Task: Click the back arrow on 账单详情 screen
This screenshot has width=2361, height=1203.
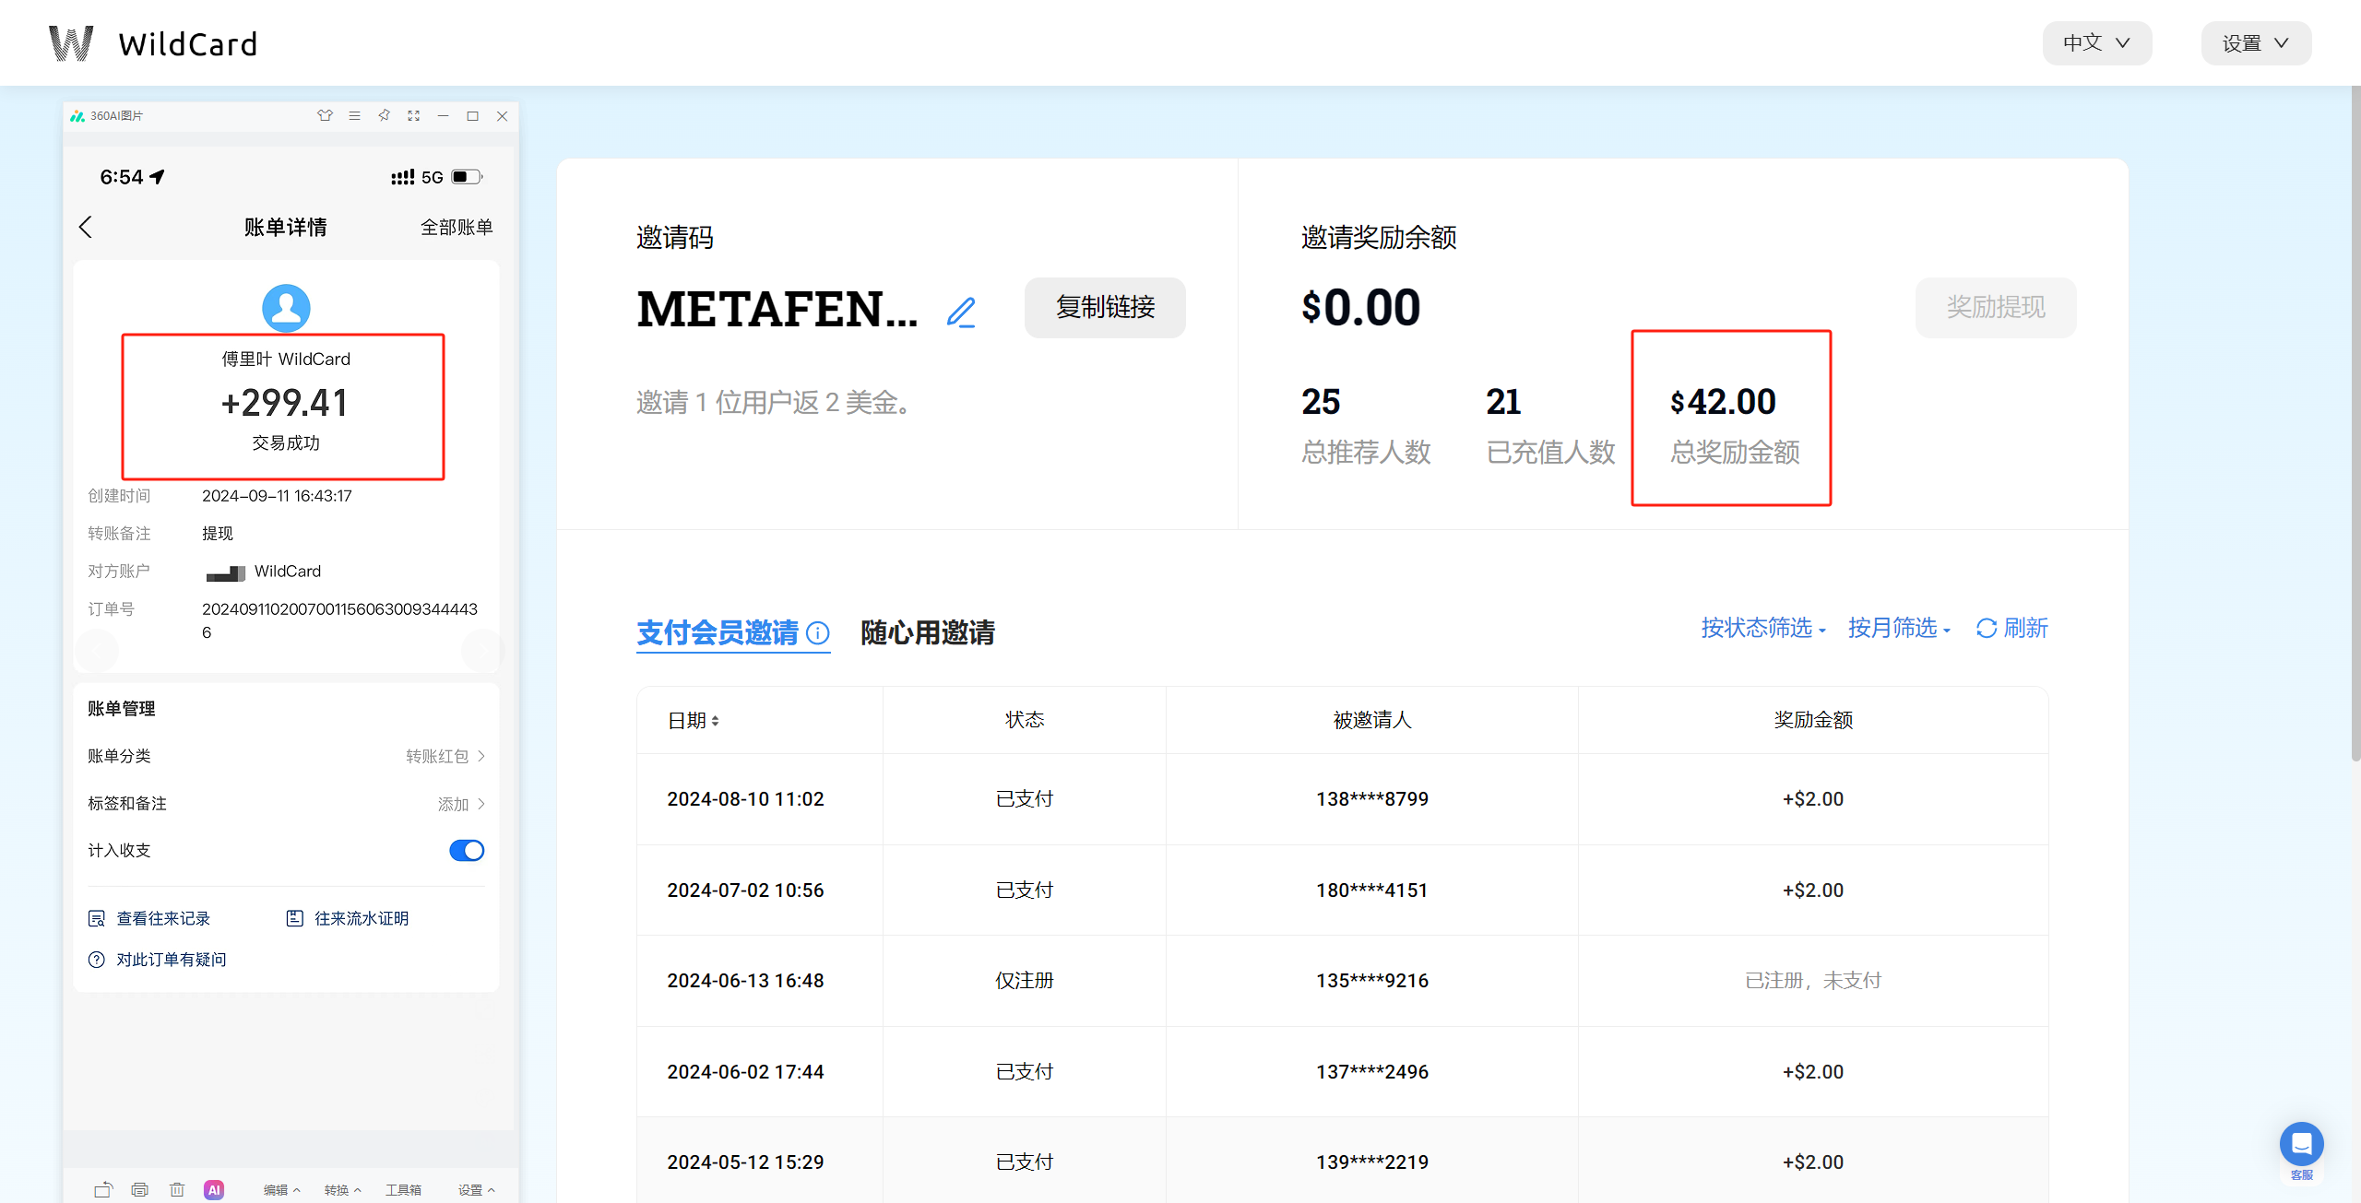Action: coord(86,227)
